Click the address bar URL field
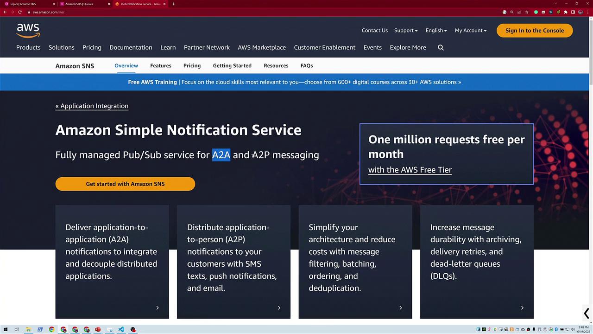The height and width of the screenshot is (334, 593). (264, 12)
